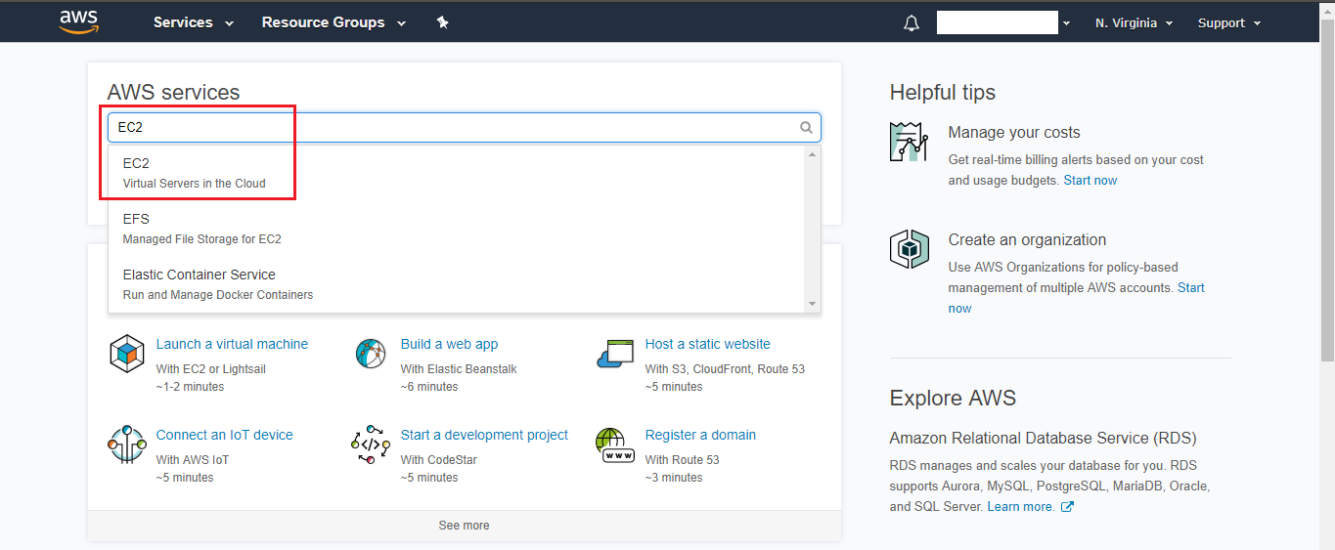Open the Learn more RDS link
Screen dimensions: 1335x550
(x=1020, y=507)
